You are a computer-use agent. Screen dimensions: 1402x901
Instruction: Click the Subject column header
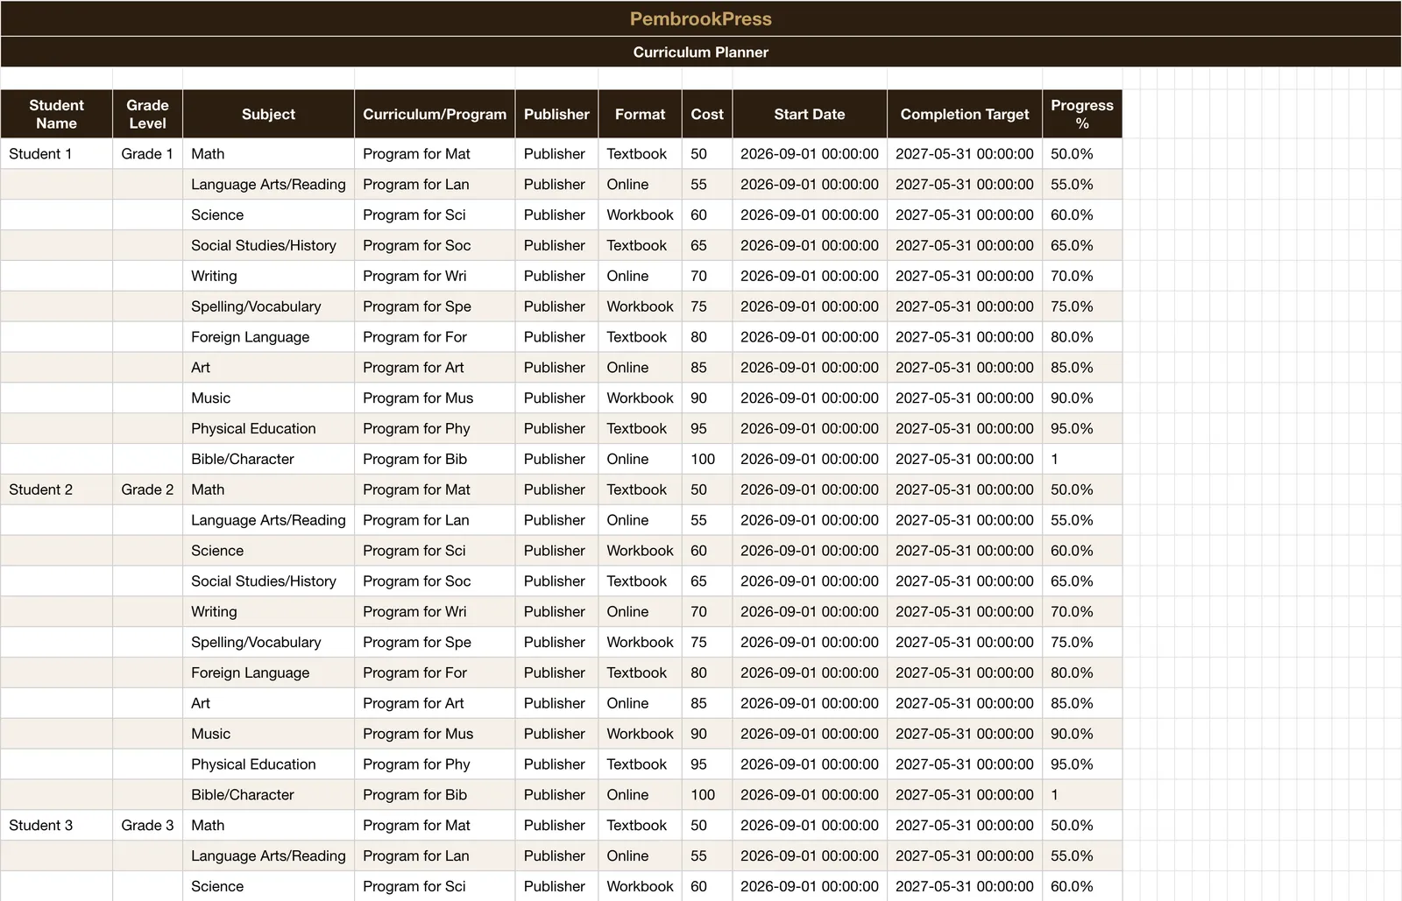[268, 114]
